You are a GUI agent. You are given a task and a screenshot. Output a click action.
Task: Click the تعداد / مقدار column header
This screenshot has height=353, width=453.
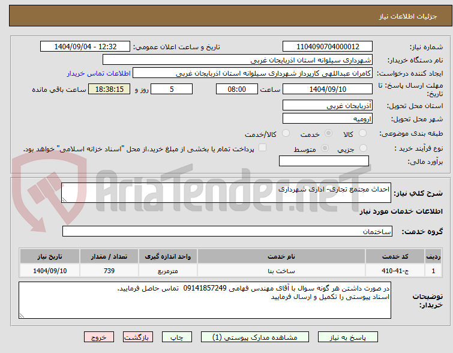[x=109, y=256]
